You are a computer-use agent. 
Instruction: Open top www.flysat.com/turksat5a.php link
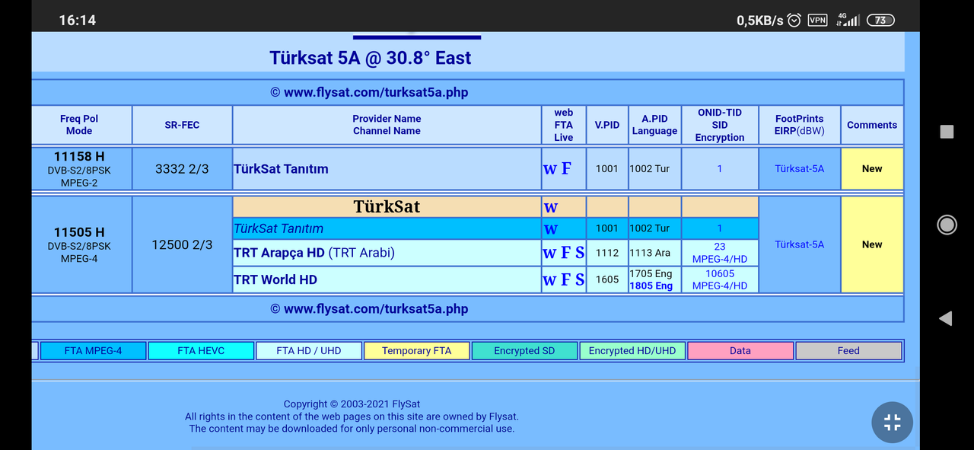376,92
